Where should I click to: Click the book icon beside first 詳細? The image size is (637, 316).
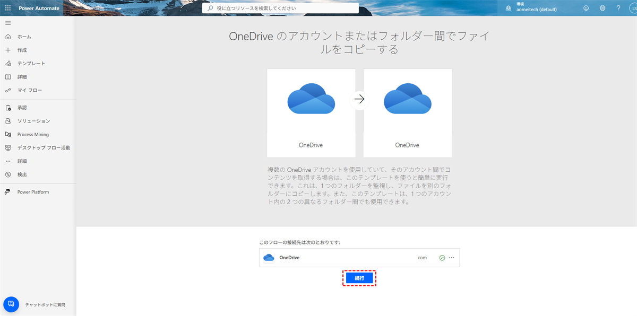tap(7, 77)
